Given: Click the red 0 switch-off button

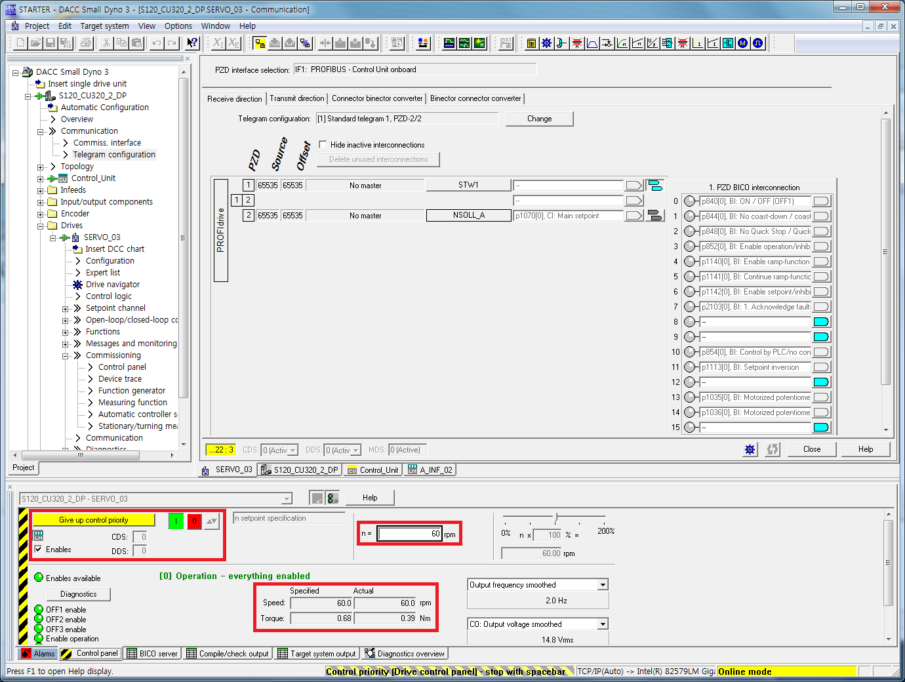Looking at the screenshot, I should [194, 521].
